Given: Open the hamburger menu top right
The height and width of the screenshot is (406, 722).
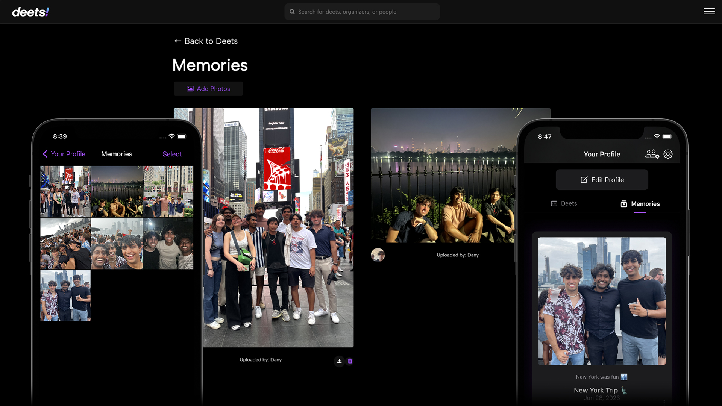Looking at the screenshot, I should (709, 11).
